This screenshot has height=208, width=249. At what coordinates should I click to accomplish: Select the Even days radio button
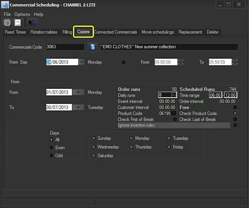coord(52,148)
